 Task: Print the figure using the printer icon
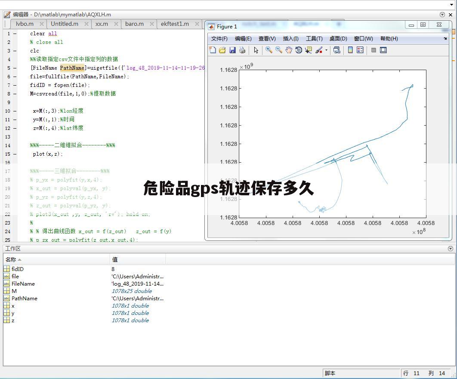242,50
